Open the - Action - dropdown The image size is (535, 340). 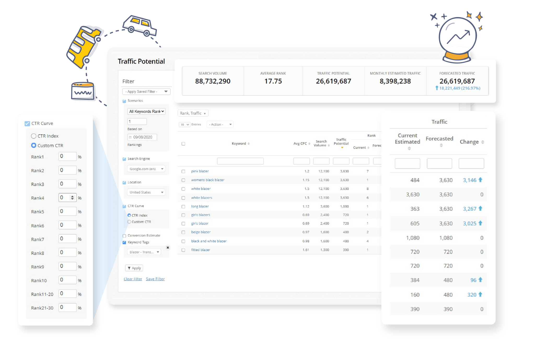tap(220, 124)
